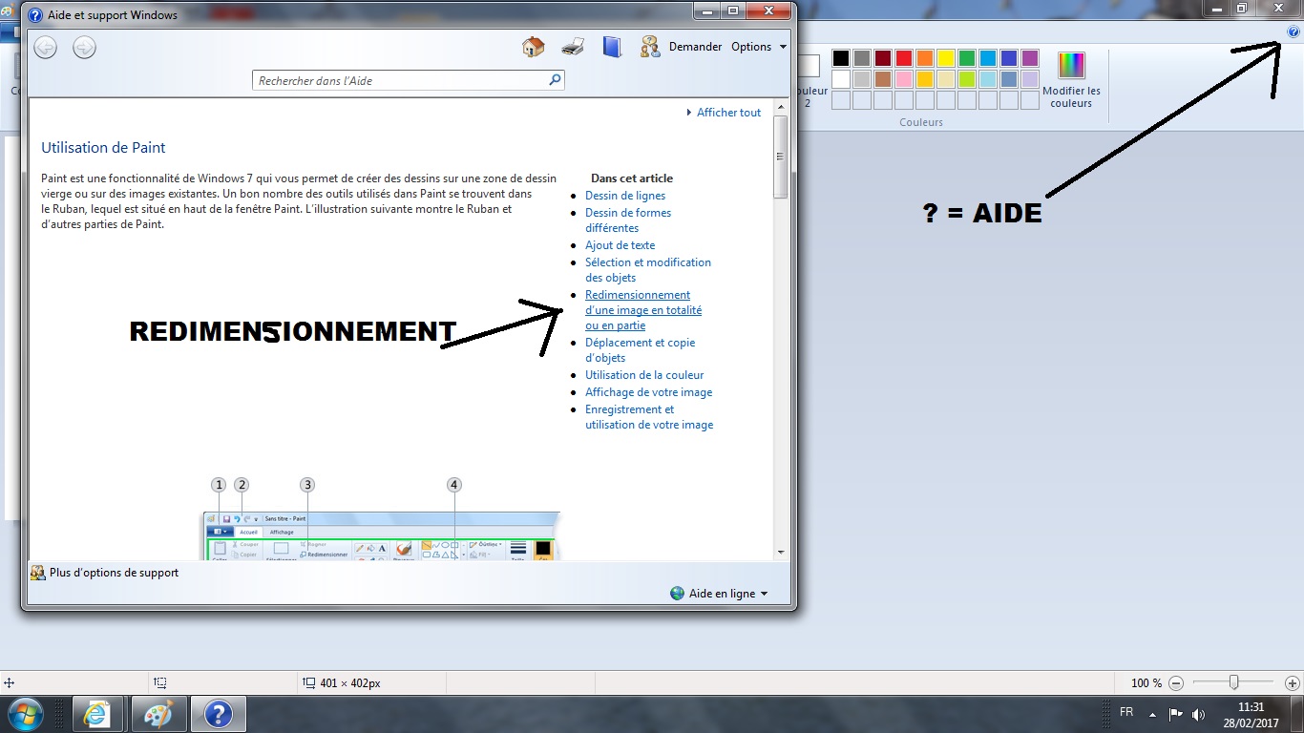Screen dimensions: 1304x733
Task: Click the zoom-in plus button
Action: point(1292,683)
